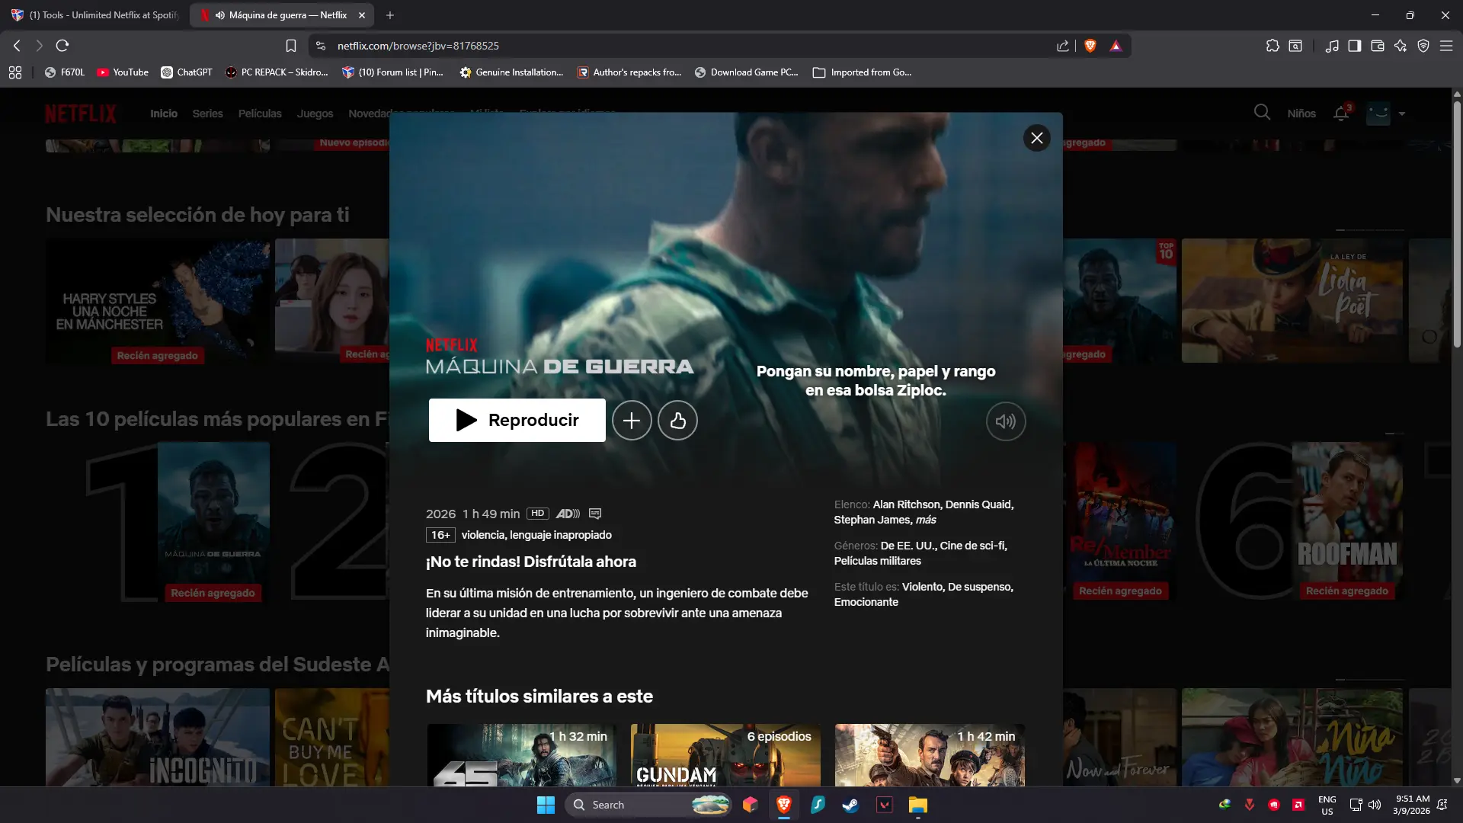Select the 1 h 42 min similar title
1463x823 pixels.
[930, 754]
